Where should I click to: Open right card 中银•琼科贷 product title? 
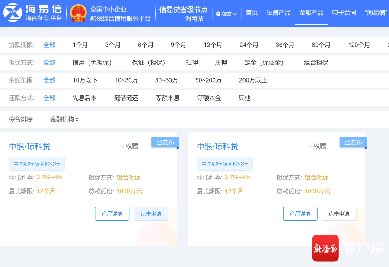(x=217, y=146)
